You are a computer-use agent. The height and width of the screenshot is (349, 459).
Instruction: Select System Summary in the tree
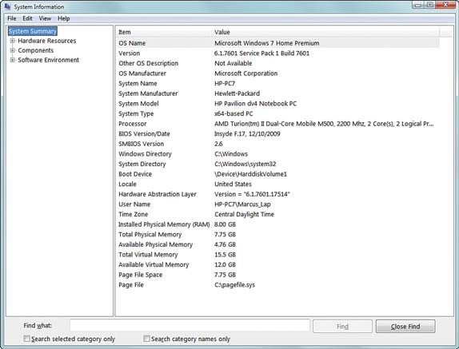click(33, 31)
